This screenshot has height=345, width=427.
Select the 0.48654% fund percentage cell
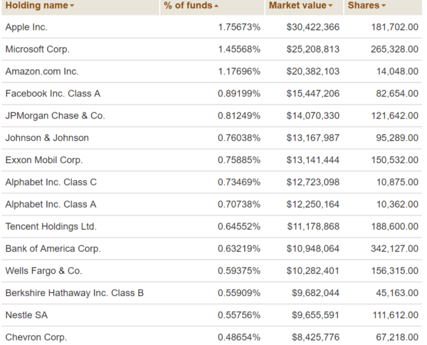[x=239, y=337]
